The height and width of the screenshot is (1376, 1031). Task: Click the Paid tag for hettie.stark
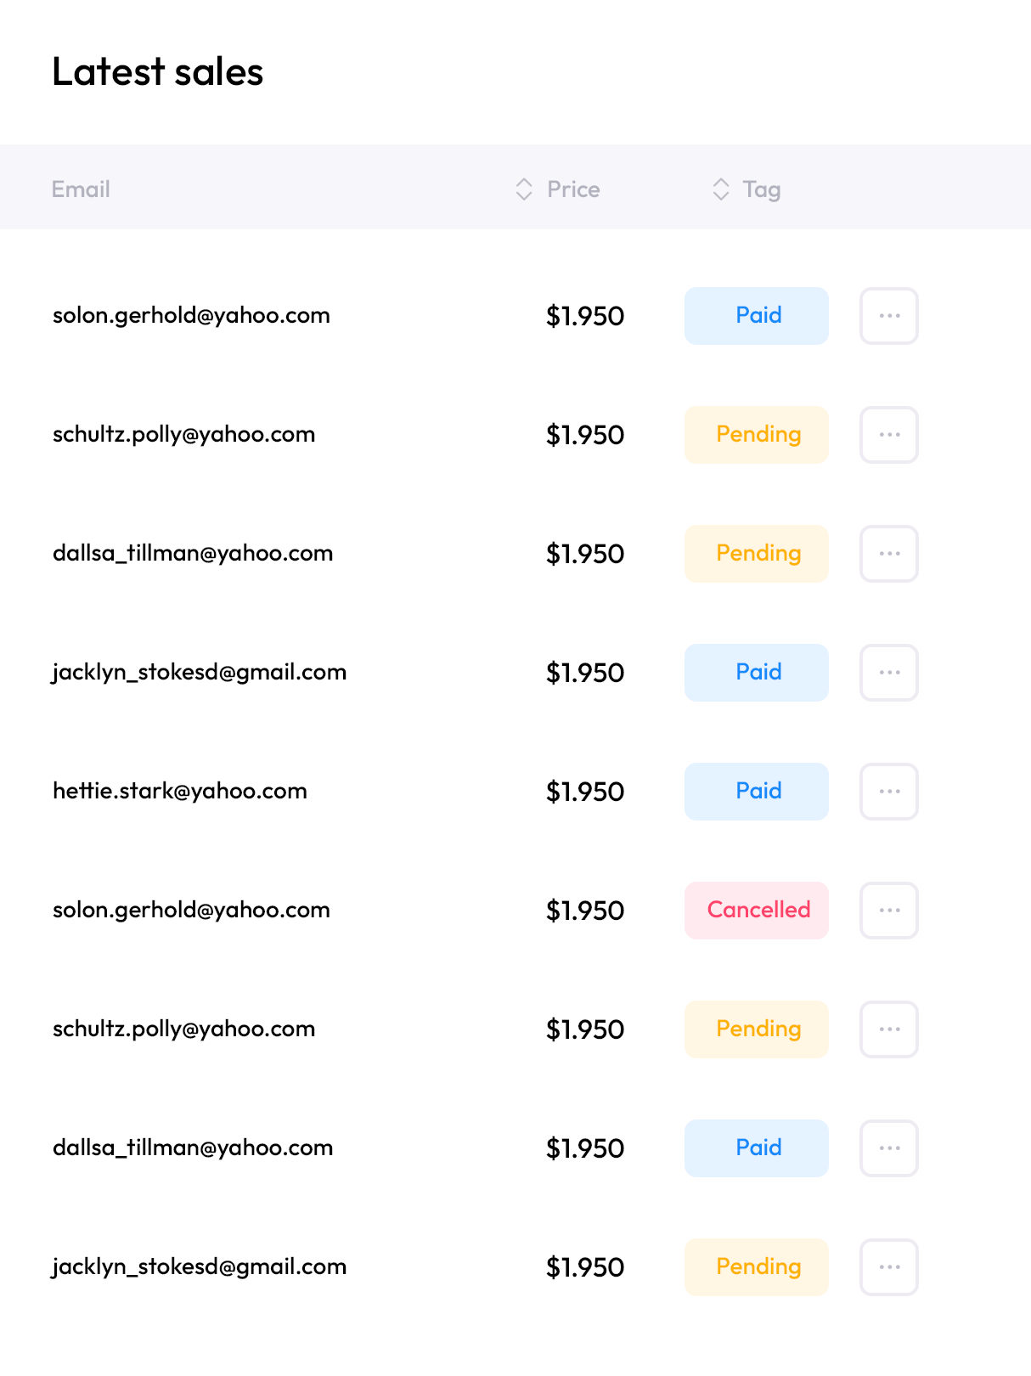757,791
